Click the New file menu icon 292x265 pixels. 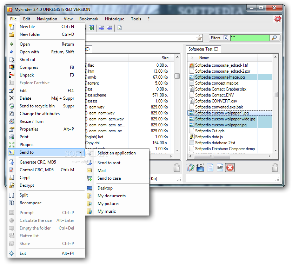(12, 27)
